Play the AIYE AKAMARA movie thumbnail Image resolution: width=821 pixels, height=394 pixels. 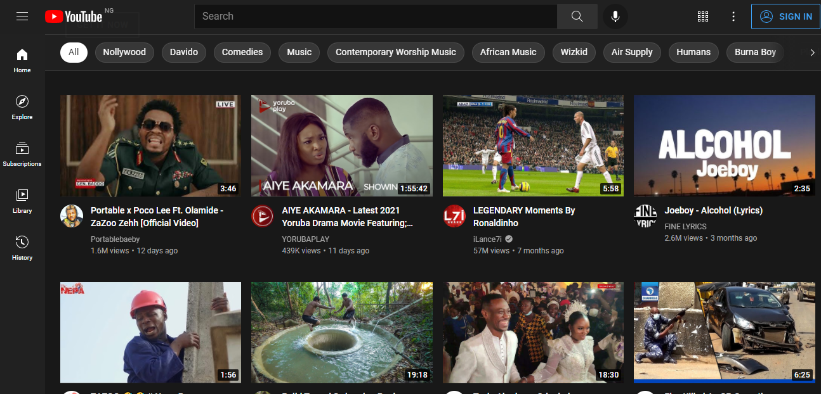pyautogui.click(x=342, y=146)
